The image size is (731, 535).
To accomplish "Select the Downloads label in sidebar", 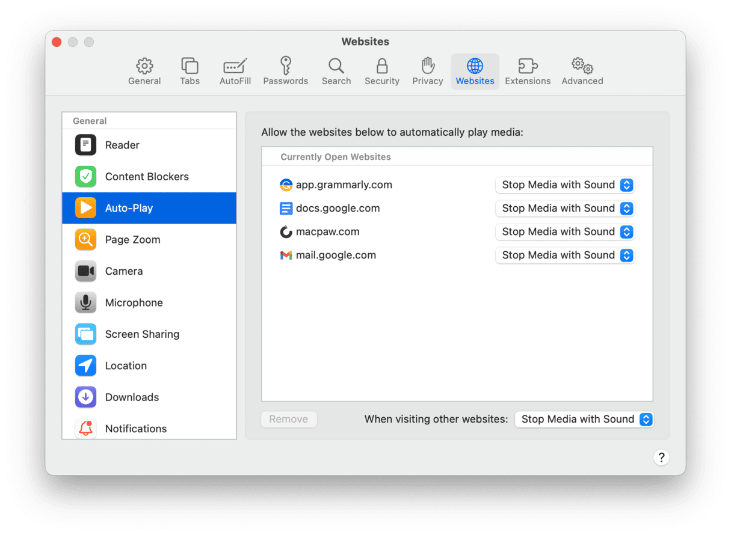I will (132, 397).
